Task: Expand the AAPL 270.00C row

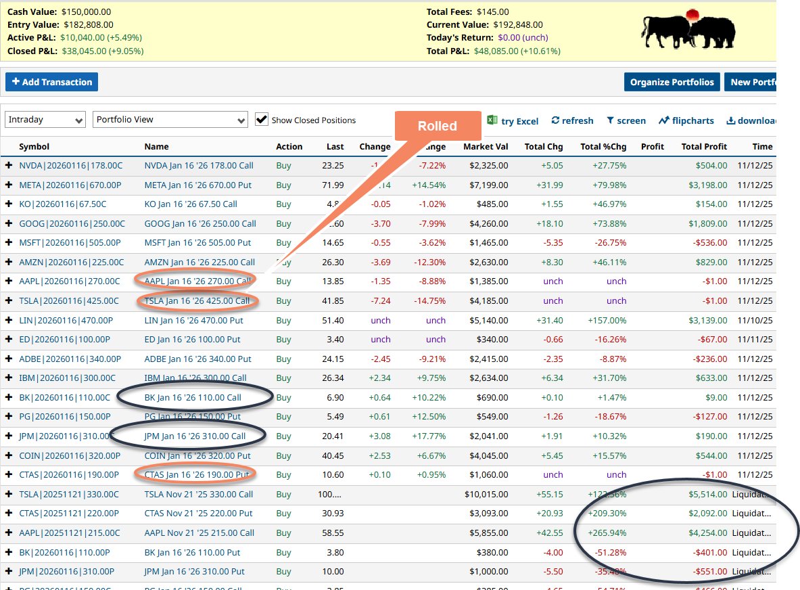Action: coord(9,281)
